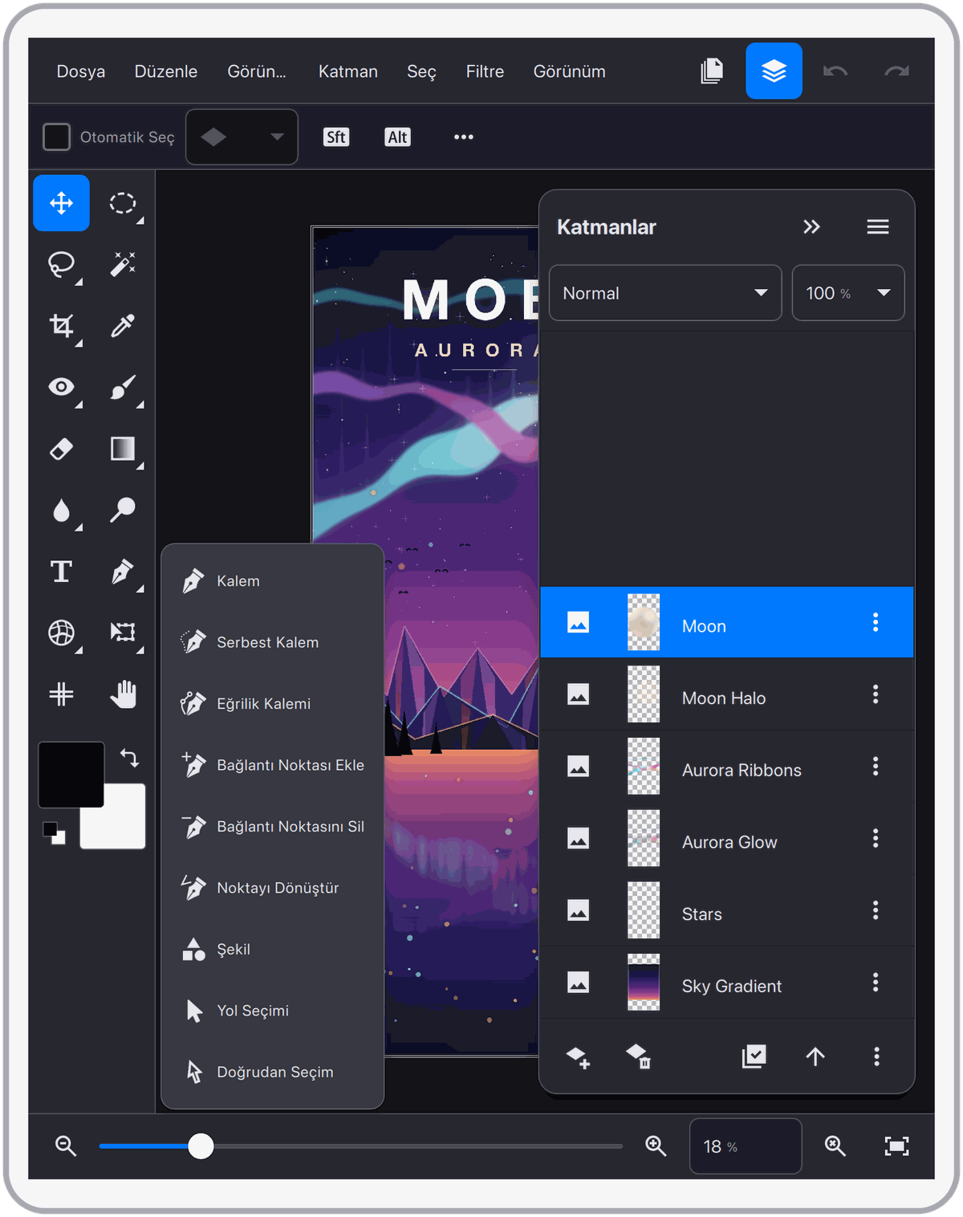Select the globe warp tool icon
This screenshot has width=963, height=1217.
pos(62,633)
